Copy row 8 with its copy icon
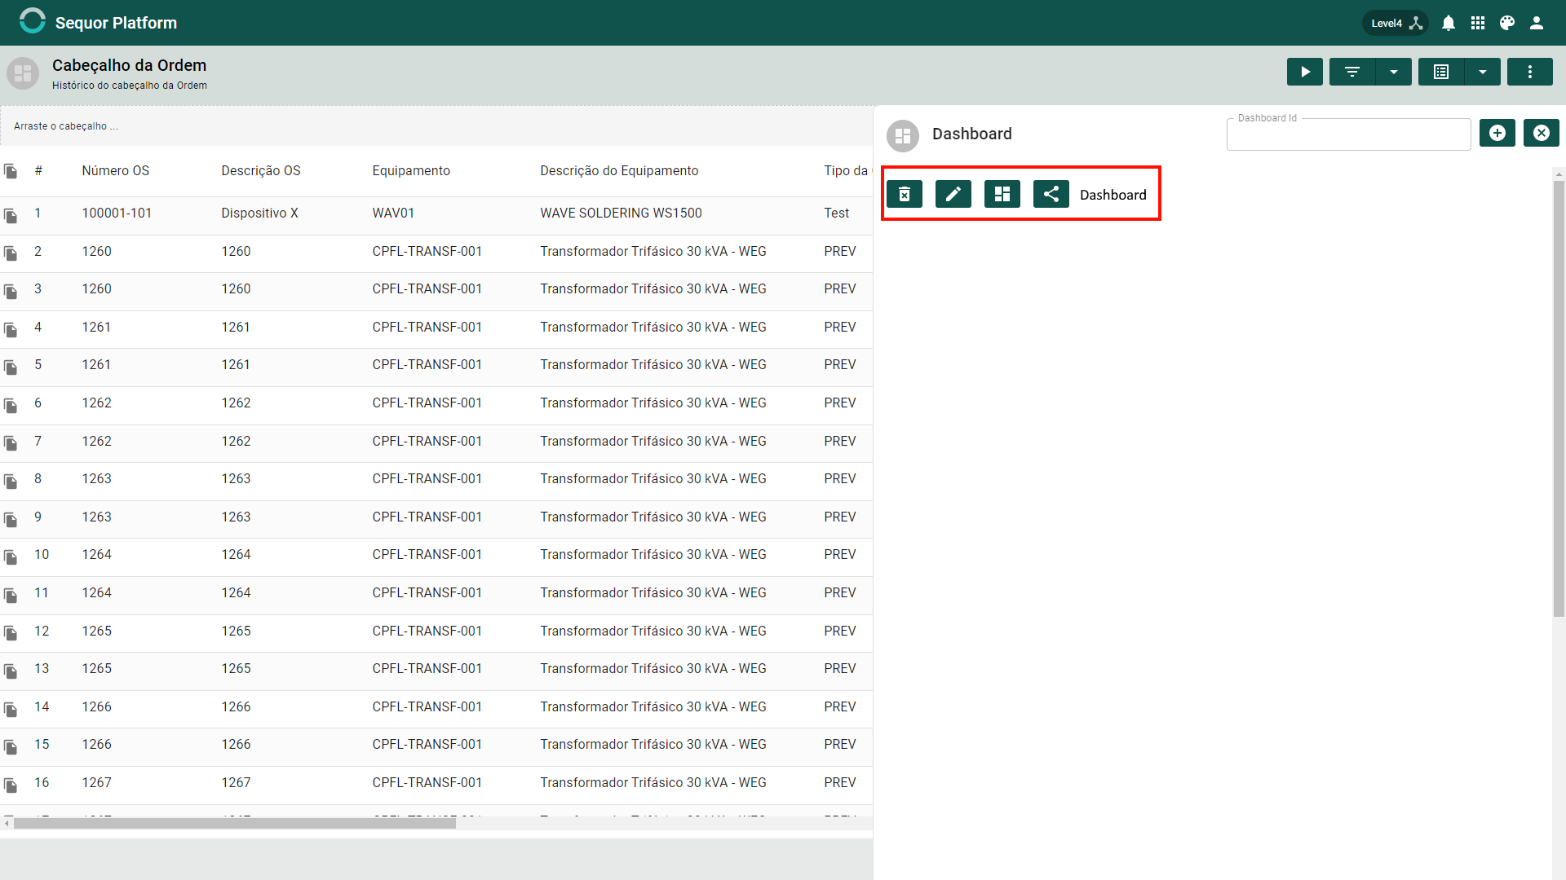The height and width of the screenshot is (880, 1566). [x=11, y=482]
